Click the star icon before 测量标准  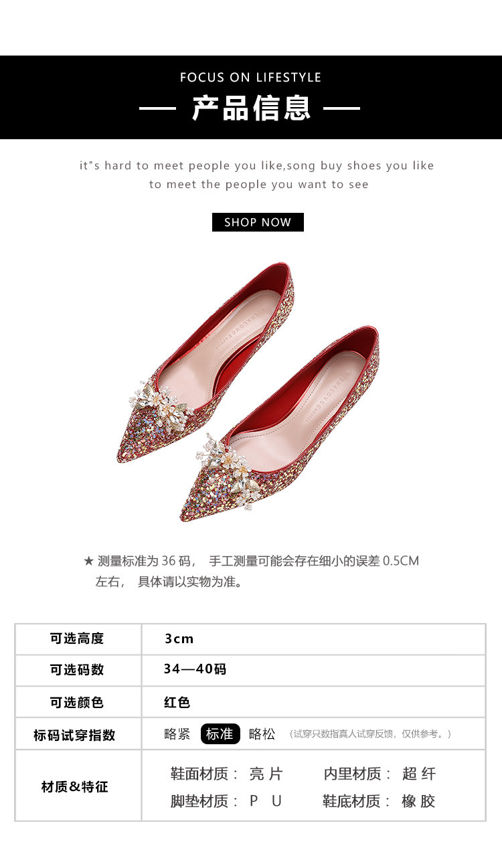(88, 561)
